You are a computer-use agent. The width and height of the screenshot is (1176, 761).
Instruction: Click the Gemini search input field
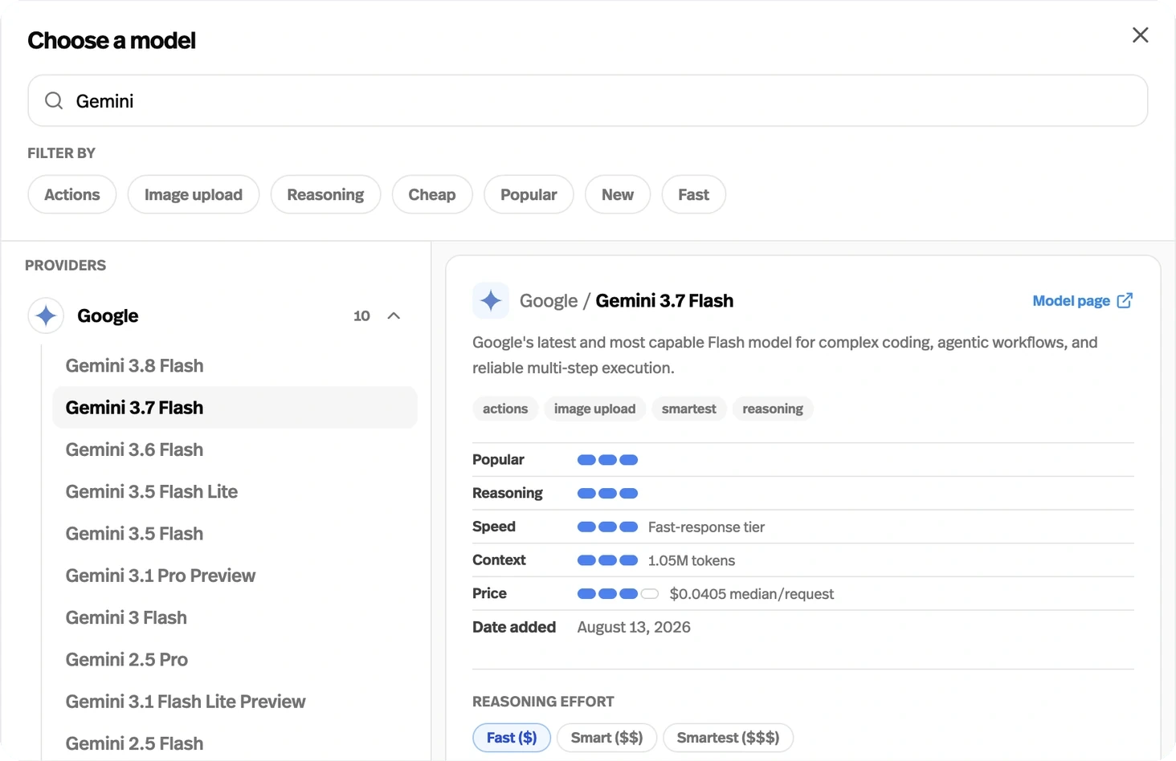click(588, 100)
